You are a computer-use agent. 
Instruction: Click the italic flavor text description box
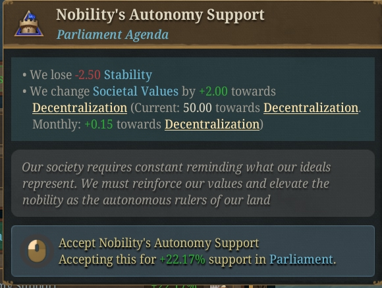click(193, 183)
